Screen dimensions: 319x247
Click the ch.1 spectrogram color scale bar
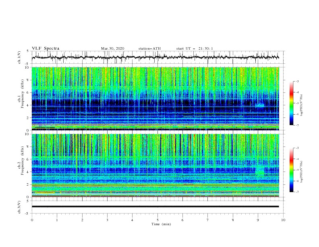(292, 103)
